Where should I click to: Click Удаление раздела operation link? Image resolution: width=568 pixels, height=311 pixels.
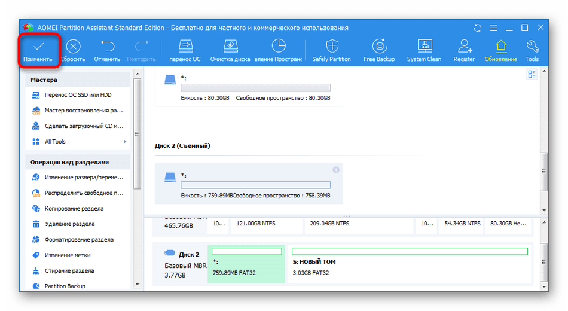pyautogui.click(x=71, y=224)
